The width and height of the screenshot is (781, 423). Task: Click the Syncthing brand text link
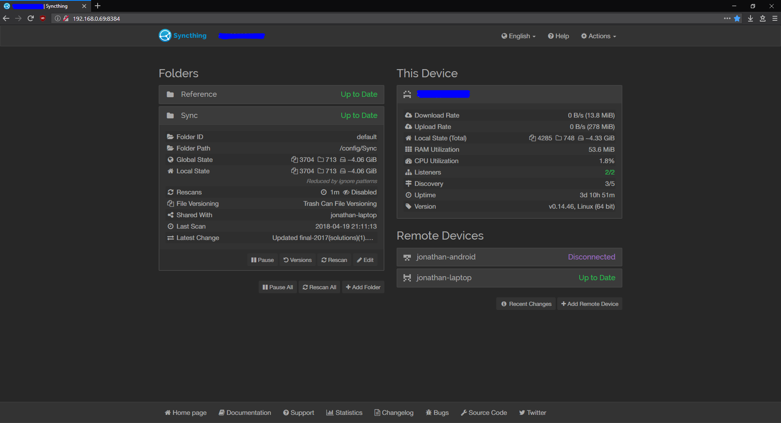[190, 36]
